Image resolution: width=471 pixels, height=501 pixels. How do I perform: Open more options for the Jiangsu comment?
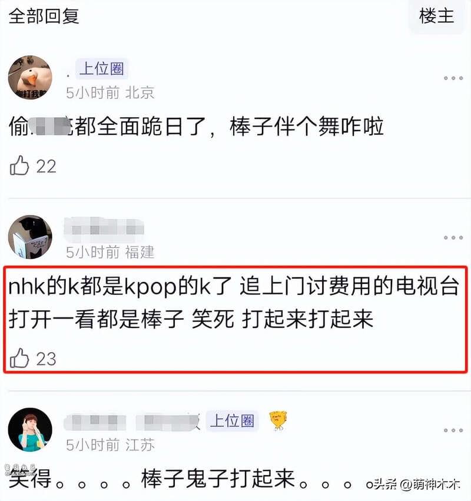coord(453,430)
